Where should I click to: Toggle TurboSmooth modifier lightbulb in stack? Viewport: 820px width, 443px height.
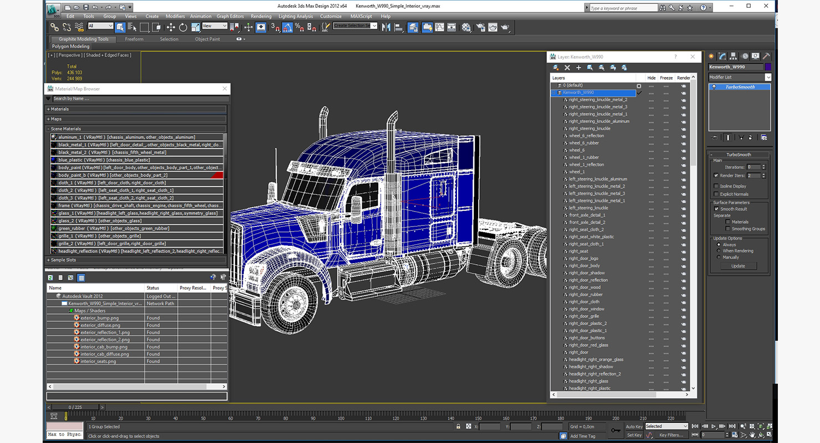(x=714, y=87)
